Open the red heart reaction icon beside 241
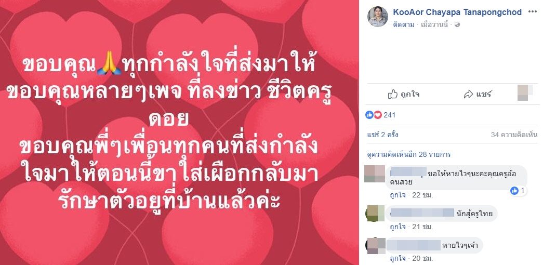Viewport: 543px width, 265px height. (377, 115)
